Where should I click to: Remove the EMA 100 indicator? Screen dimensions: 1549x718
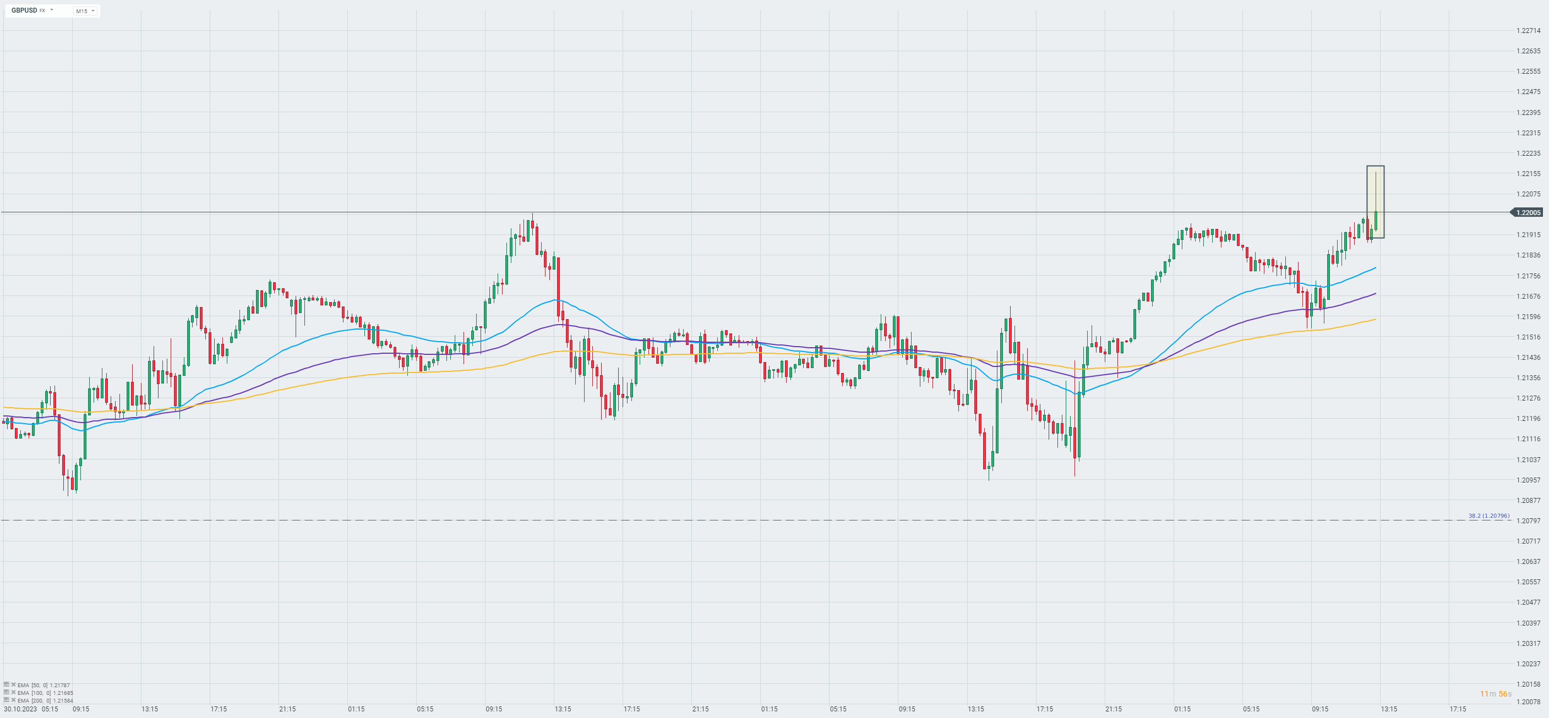[13, 692]
